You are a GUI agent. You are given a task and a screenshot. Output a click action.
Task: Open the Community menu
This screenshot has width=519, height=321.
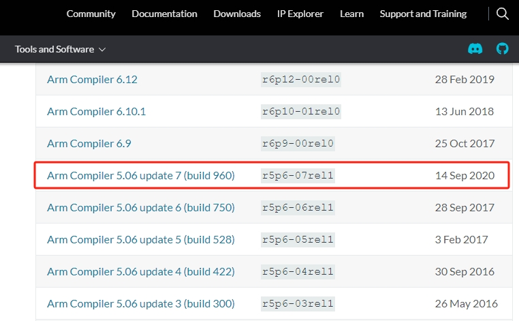91,14
